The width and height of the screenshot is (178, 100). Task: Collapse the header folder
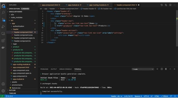[22, 29]
